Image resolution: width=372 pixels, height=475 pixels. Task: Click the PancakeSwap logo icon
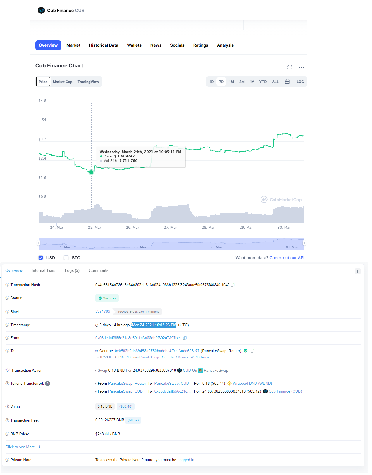[200, 370]
